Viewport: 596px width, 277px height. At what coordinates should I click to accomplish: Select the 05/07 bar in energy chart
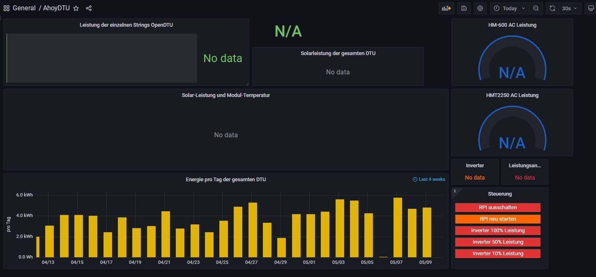398,227
